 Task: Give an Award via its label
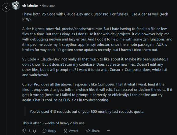[74, 131]
